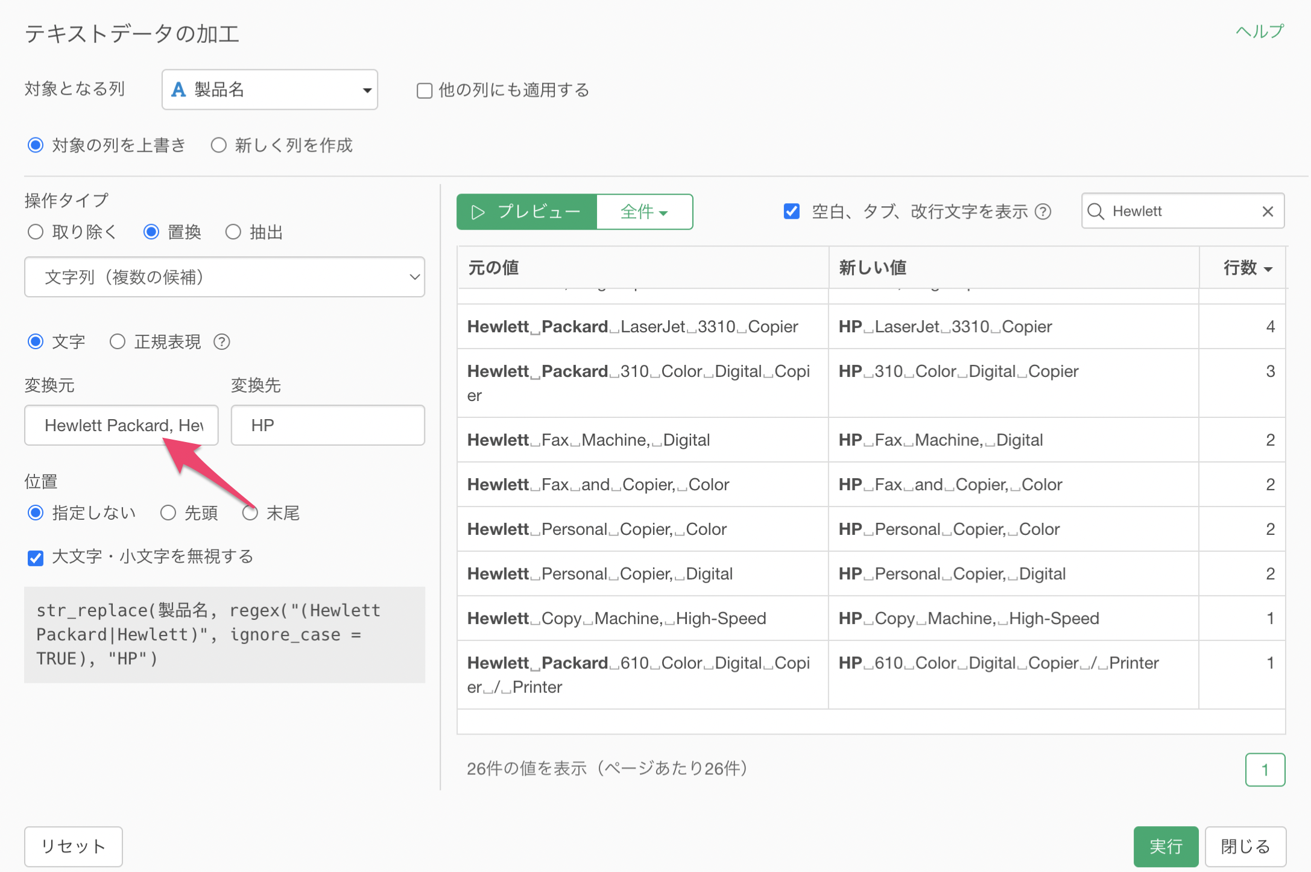The width and height of the screenshot is (1311, 872).
Task: Select row Hewlett Personal Copier, Color
Action: pos(871,529)
